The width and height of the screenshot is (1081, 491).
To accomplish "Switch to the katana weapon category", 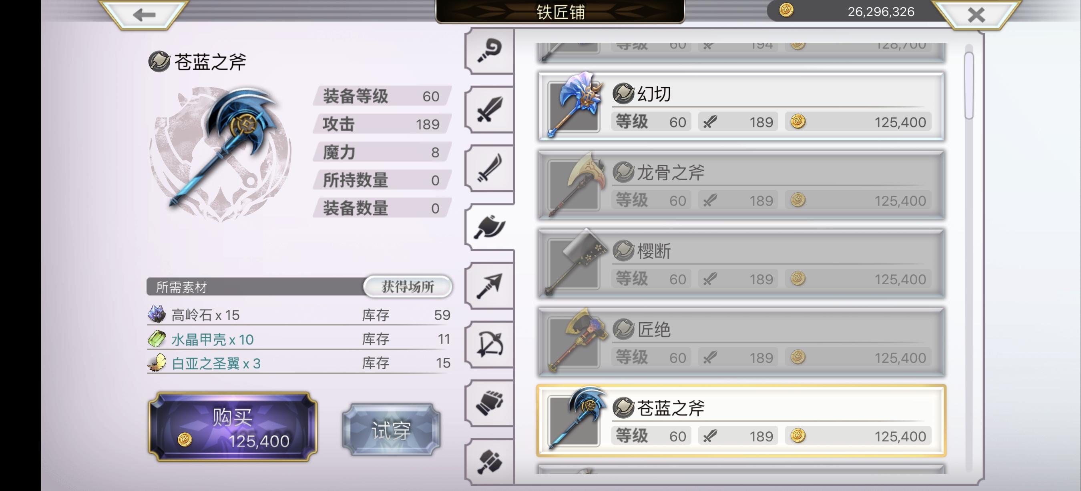I will (489, 168).
